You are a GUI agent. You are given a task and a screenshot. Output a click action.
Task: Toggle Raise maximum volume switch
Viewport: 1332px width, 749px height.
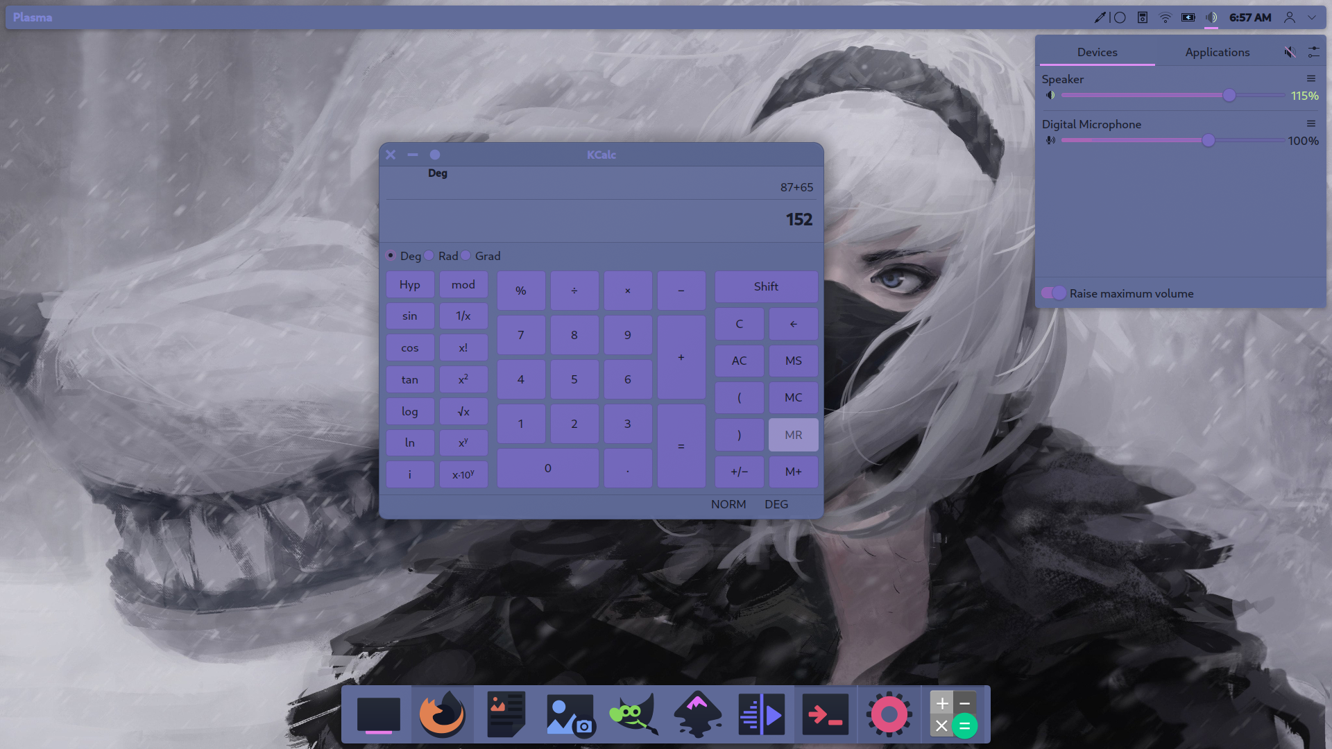pyautogui.click(x=1053, y=293)
